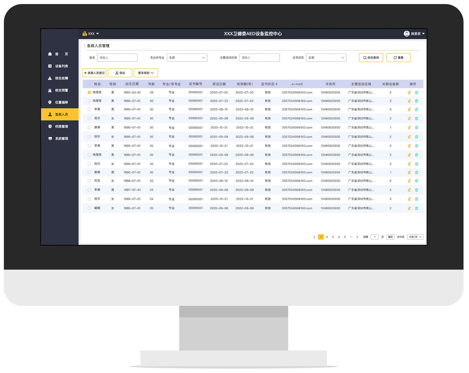Viewport: 469px width, 373px height.
Task: Delete the 李康 row aged 33
Action: (417, 190)
